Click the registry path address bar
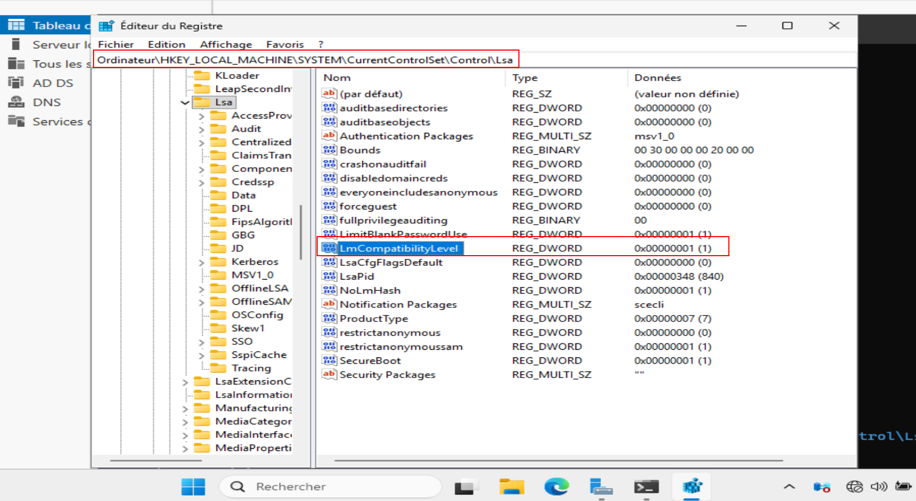 (x=305, y=59)
